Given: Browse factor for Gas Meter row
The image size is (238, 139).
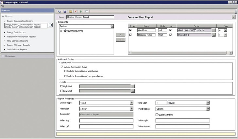Looking at the screenshot, I should pyautogui.click(x=214, y=30).
